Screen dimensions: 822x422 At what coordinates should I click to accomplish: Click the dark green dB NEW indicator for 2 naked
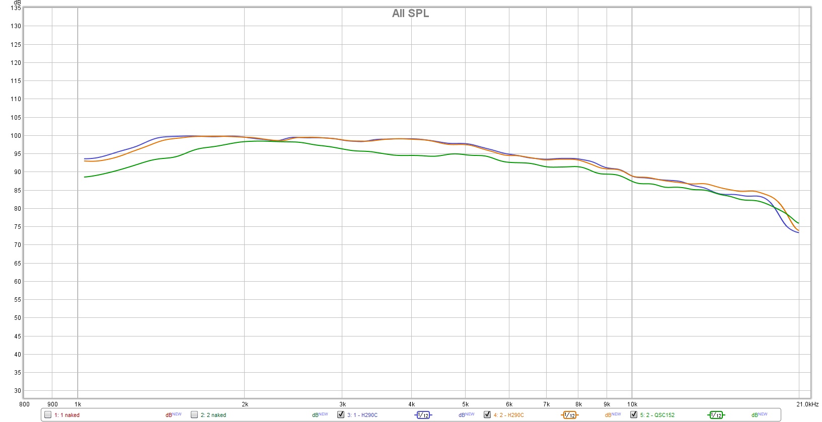tap(320, 415)
